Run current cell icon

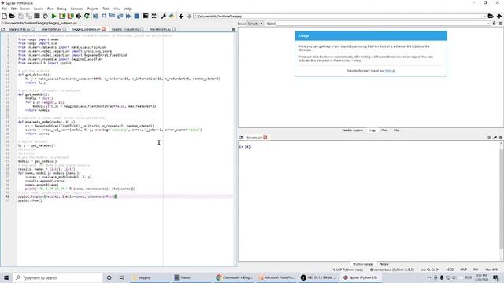click(x=62, y=16)
